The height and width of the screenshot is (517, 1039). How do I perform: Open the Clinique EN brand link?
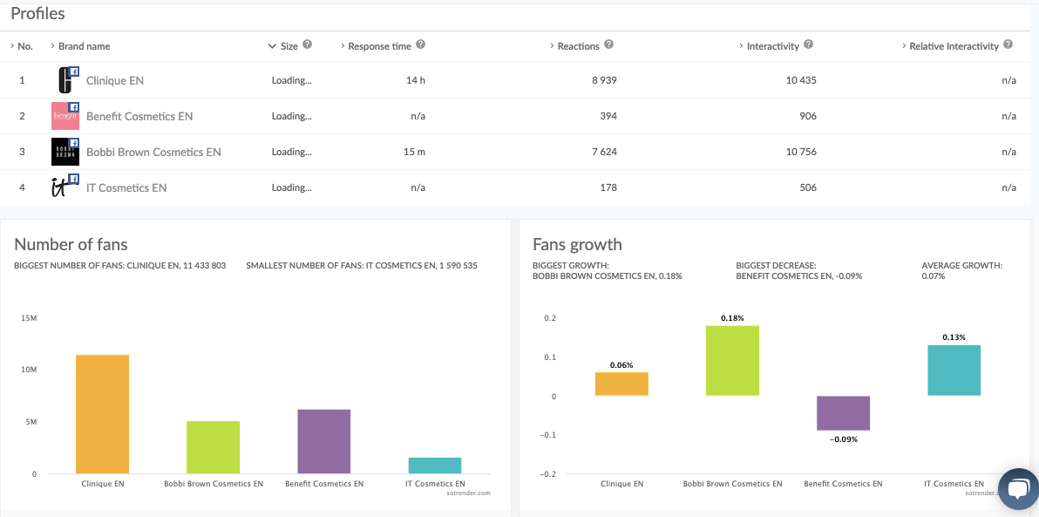115,80
